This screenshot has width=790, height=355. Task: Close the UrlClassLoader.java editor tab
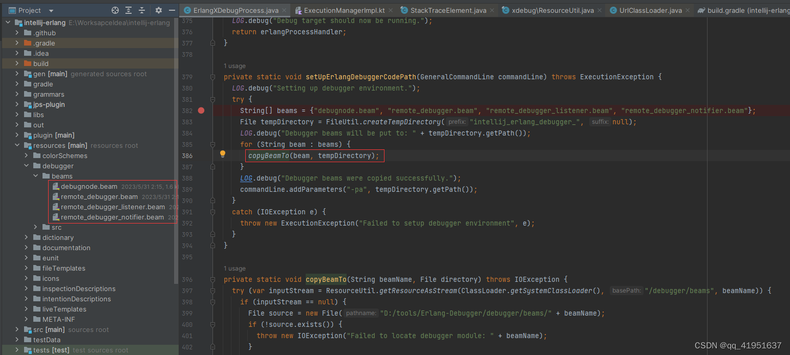click(x=688, y=9)
